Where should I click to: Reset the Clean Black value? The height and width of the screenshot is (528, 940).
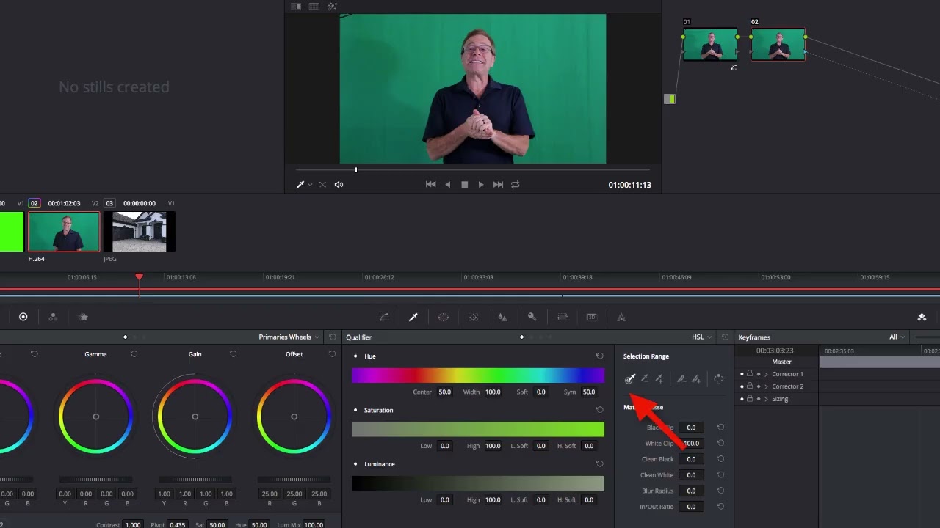tap(720, 459)
